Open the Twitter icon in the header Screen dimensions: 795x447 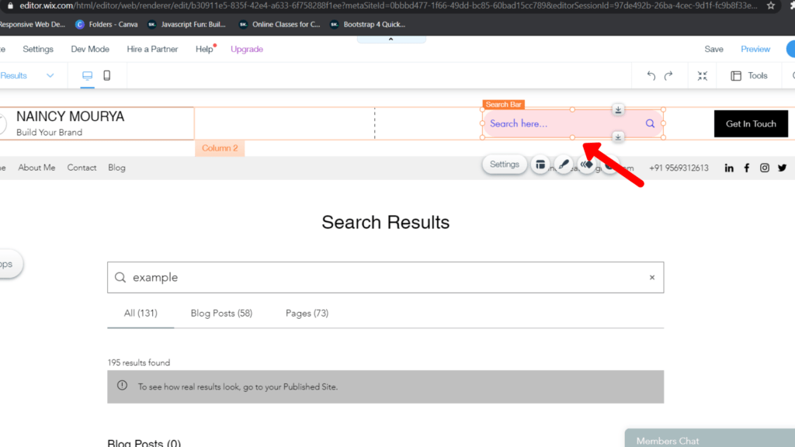(782, 167)
